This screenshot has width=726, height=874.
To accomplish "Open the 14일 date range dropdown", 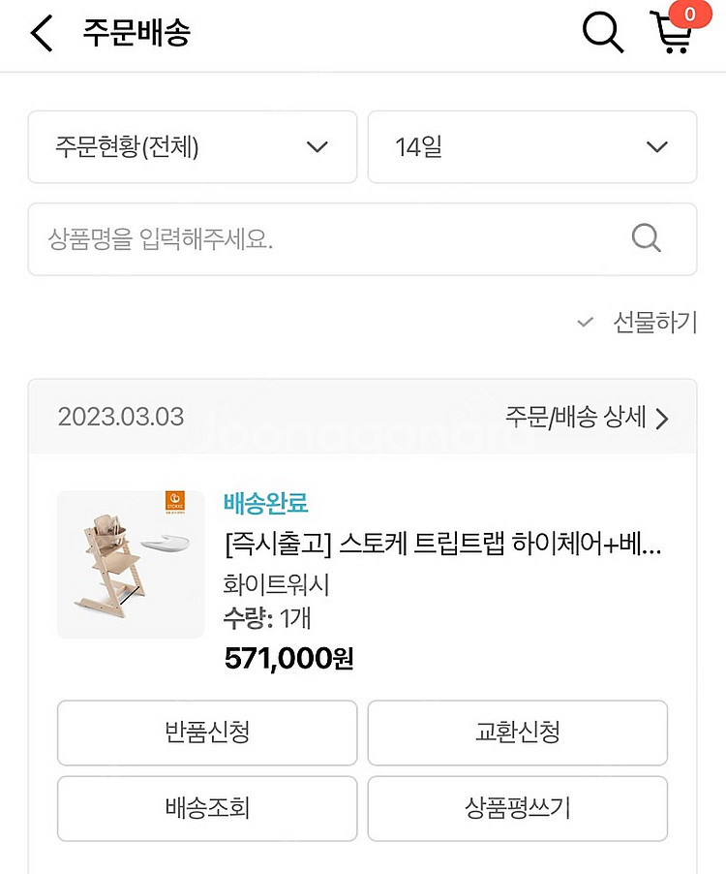I will 532,147.
